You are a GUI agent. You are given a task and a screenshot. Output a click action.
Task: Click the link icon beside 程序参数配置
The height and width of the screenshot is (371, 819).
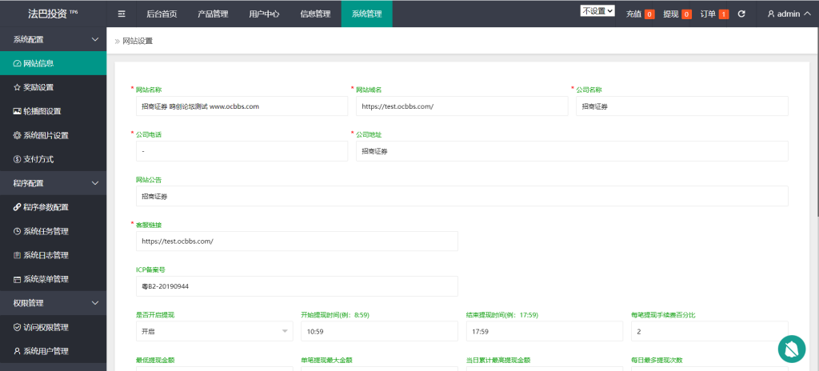coord(18,207)
